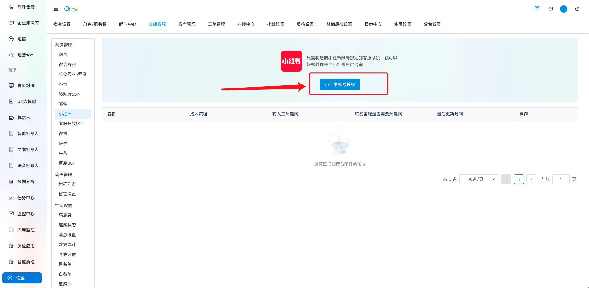
Task: Click the power logout icon
Action: (x=577, y=9)
